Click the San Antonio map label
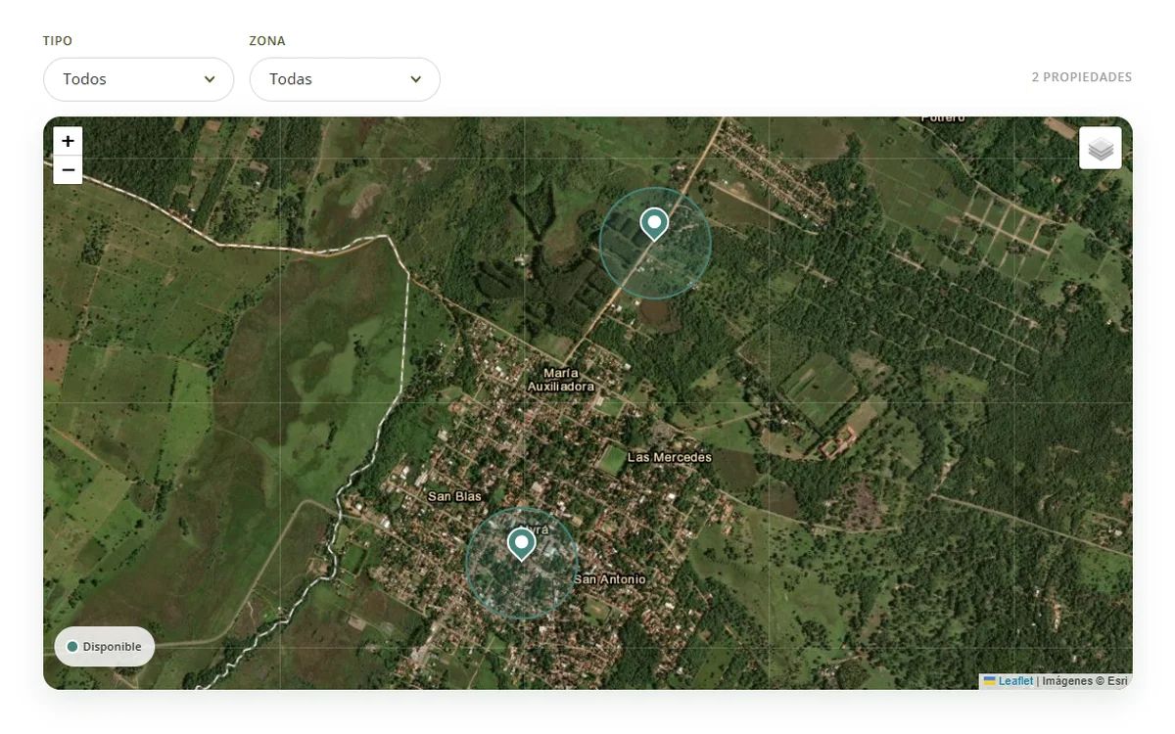The image size is (1175, 734). pyautogui.click(x=610, y=579)
